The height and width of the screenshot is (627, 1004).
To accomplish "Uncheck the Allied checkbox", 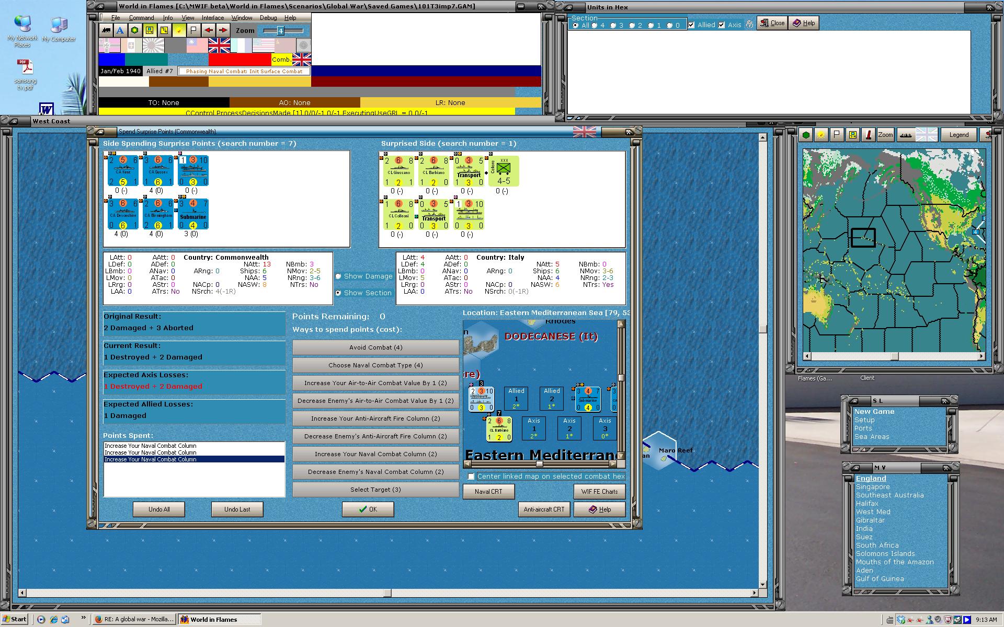I will [x=691, y=25].
